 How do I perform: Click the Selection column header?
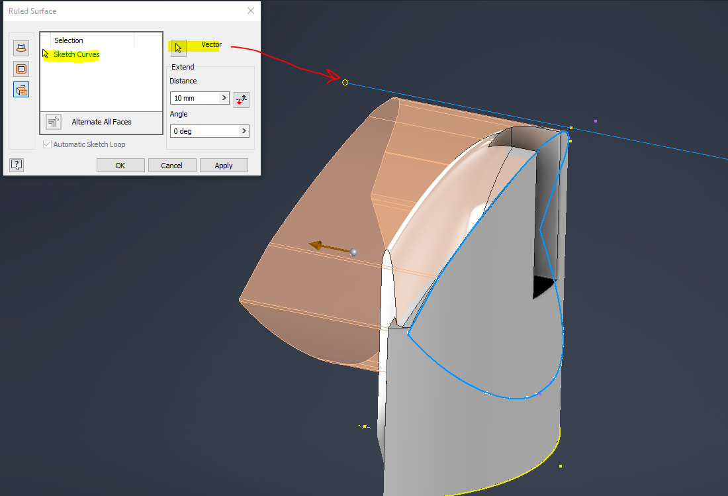coord(69,40)
